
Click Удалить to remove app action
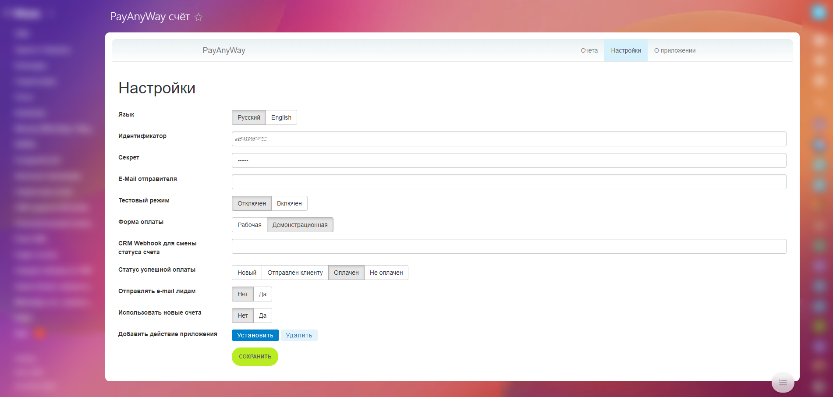299,335
